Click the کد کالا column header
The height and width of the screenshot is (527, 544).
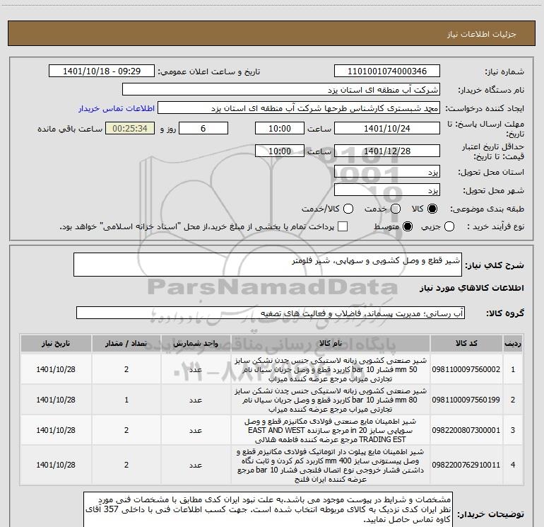tap(466, 343)
